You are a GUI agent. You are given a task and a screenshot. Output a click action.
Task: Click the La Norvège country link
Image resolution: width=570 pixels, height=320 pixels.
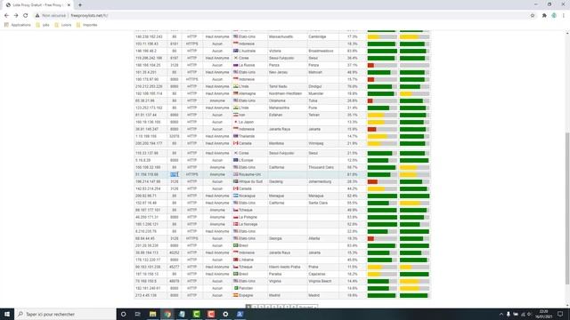[248, 224]
